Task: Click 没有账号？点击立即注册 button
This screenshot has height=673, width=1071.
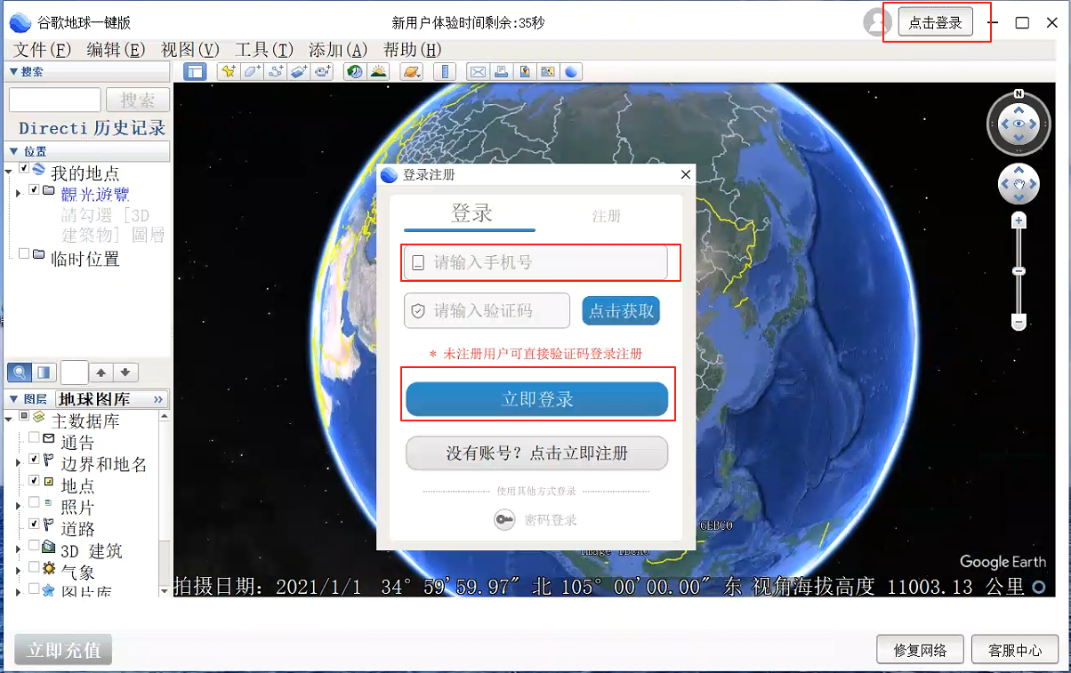Action: click(x=537, y=453)
